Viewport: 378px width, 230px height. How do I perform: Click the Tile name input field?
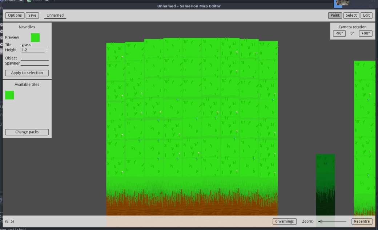[x=35, y=45]
